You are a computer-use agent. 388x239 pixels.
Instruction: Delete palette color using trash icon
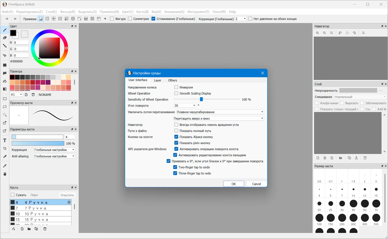[x=33, y=95]
